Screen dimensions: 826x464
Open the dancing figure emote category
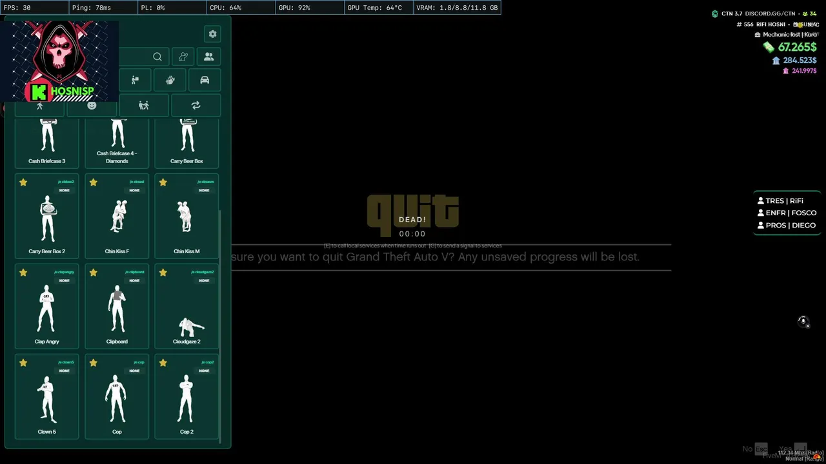coord(183,57)
